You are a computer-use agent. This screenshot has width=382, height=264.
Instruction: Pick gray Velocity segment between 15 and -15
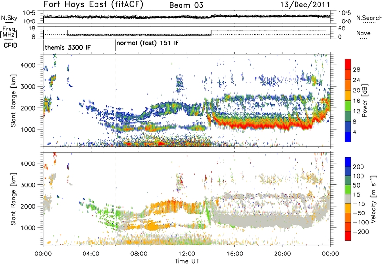click(348, 199)
